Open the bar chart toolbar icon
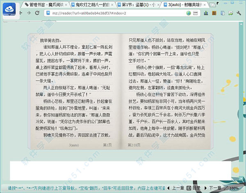The image size is (246, 193). [206, 13]
